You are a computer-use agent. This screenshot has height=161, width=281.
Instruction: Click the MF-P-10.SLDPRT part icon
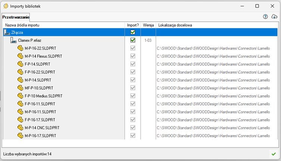click(20, 88)
